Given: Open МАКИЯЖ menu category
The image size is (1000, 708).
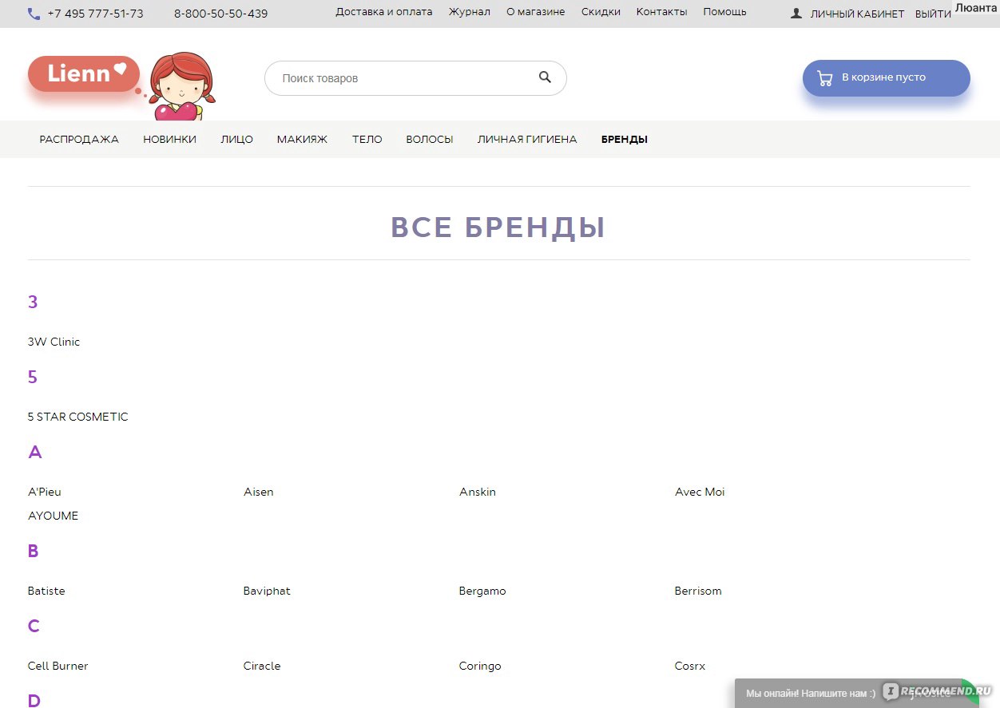Looking at the screenshot, I should click(x=303, y=140).
